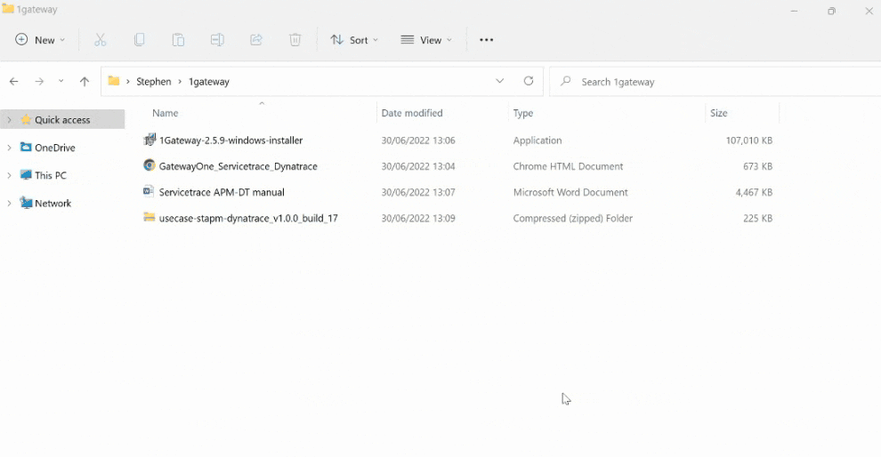881x457 pixels.
Task: Select This PC in navigation pane
Action: coord(51,175)
